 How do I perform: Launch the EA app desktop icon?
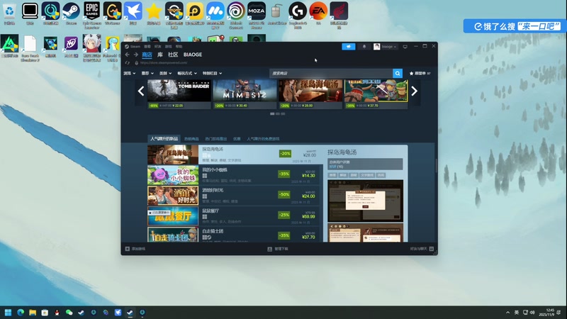tap(318, 13)
